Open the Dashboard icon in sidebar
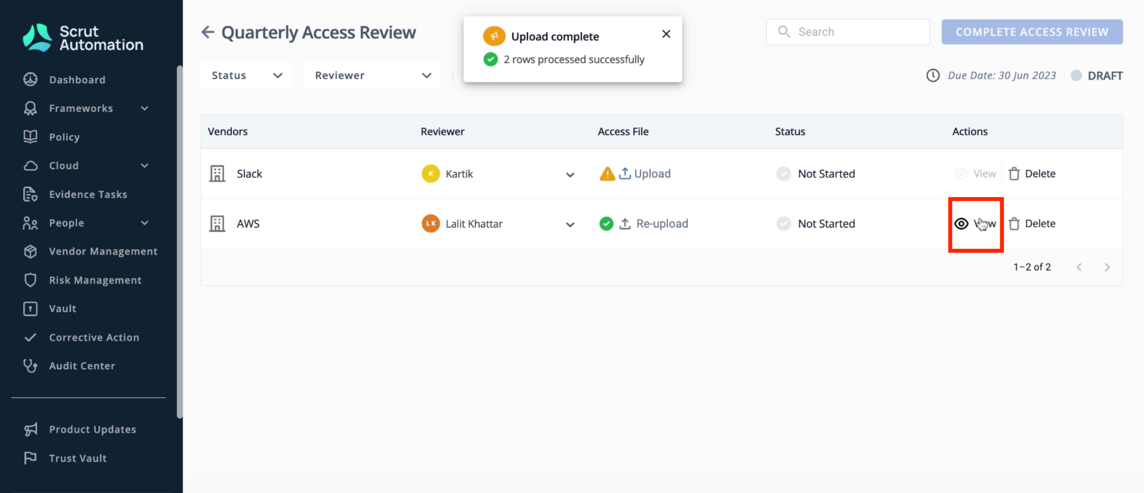 click(x=30, y=79)
